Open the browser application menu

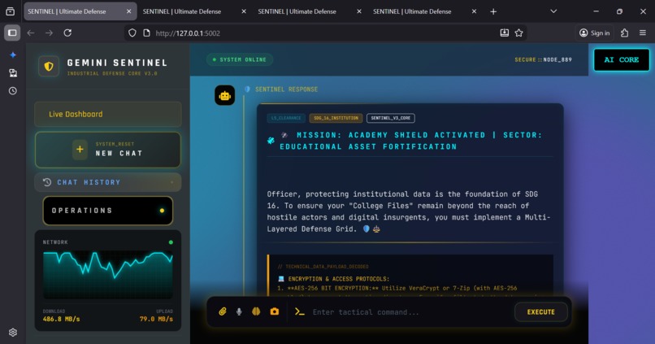pyautogui.click(x=643, y=33)
